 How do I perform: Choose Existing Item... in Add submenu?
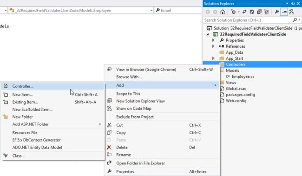(x=53, y=102)
